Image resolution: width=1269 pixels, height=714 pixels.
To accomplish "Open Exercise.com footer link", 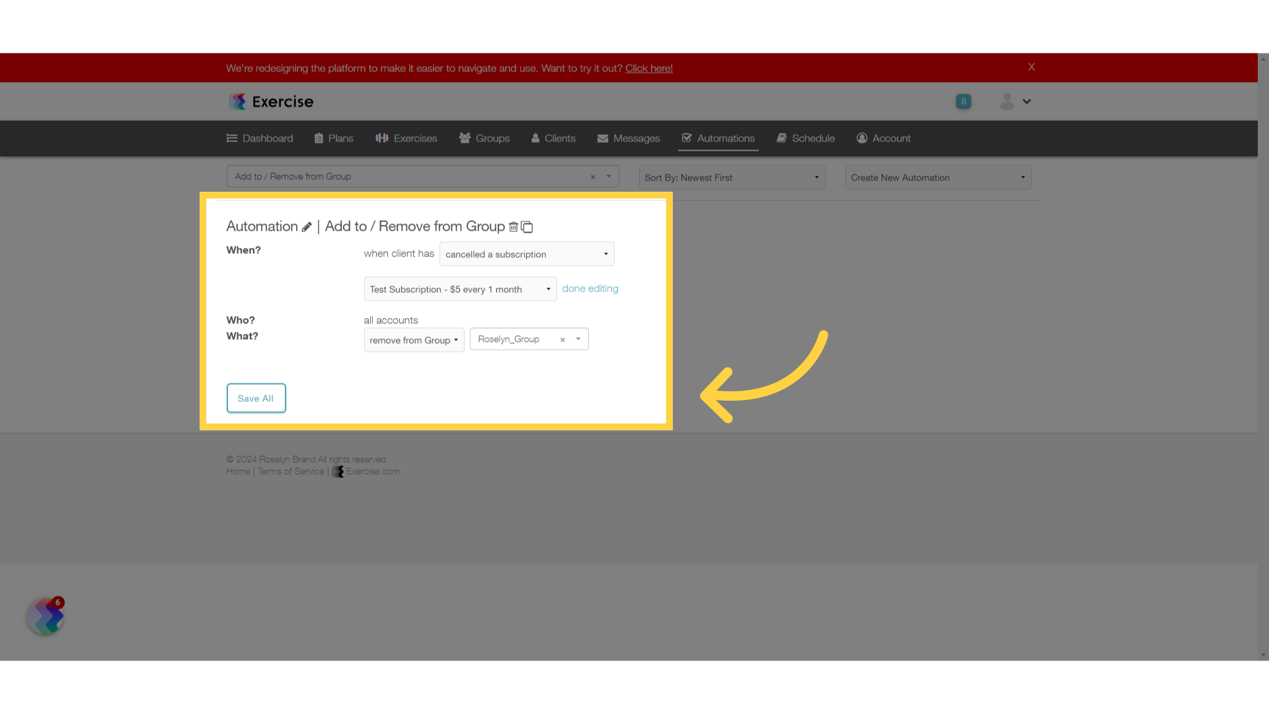I will pyautogui.click(x=366, y=471).
